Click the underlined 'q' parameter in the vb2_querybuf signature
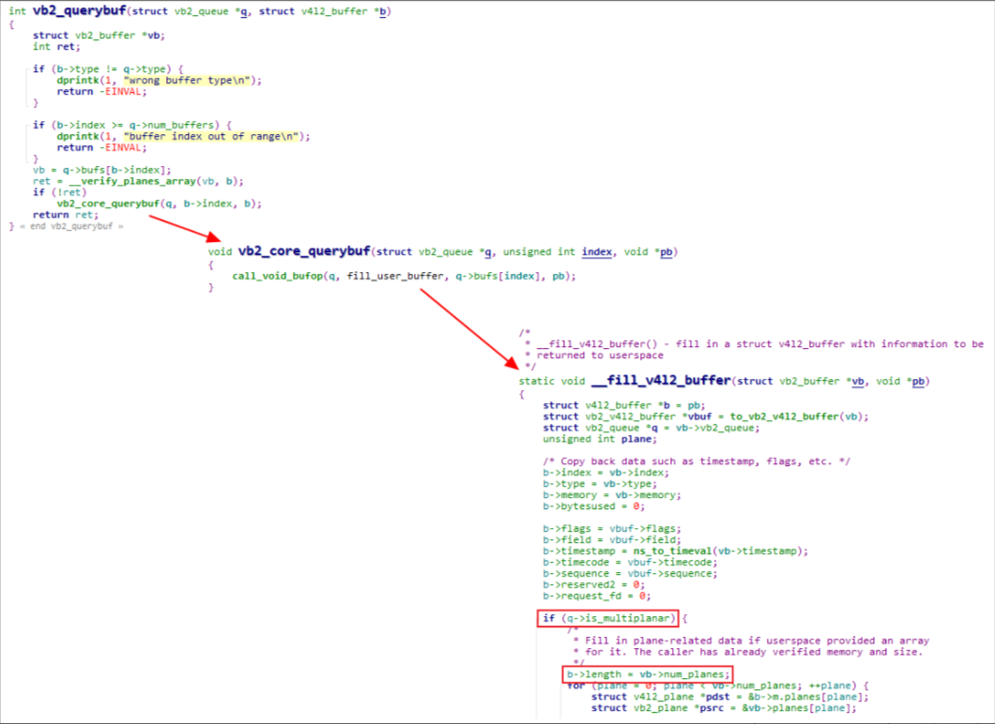 tap(244, 11)
